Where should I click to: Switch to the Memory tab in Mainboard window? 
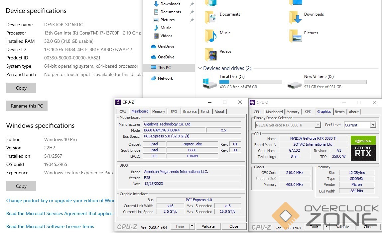point(159,112)
